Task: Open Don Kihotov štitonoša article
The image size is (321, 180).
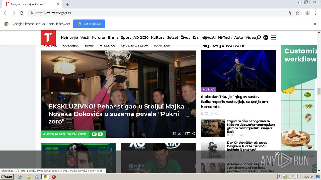Action: tap(247, 146)
